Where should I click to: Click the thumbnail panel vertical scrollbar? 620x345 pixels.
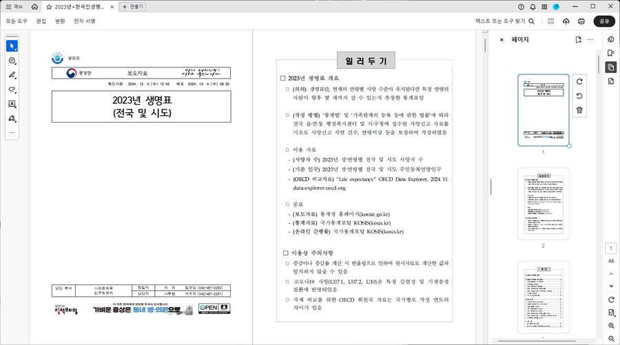[x=598, y=64]
